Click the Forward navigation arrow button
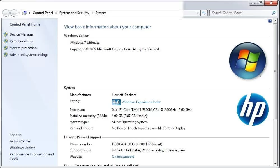The image size is (280, 168). point(14,13)
